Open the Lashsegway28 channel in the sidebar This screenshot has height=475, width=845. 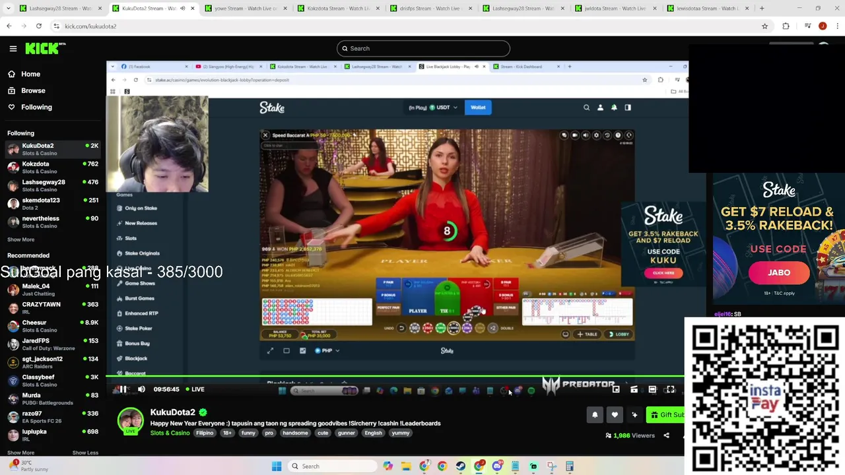click(x=52, y=185)
